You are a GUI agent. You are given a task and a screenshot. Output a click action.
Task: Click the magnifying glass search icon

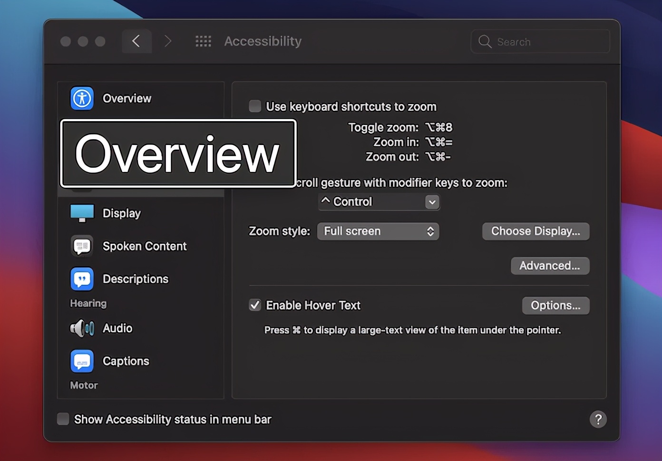coord(485,42)
